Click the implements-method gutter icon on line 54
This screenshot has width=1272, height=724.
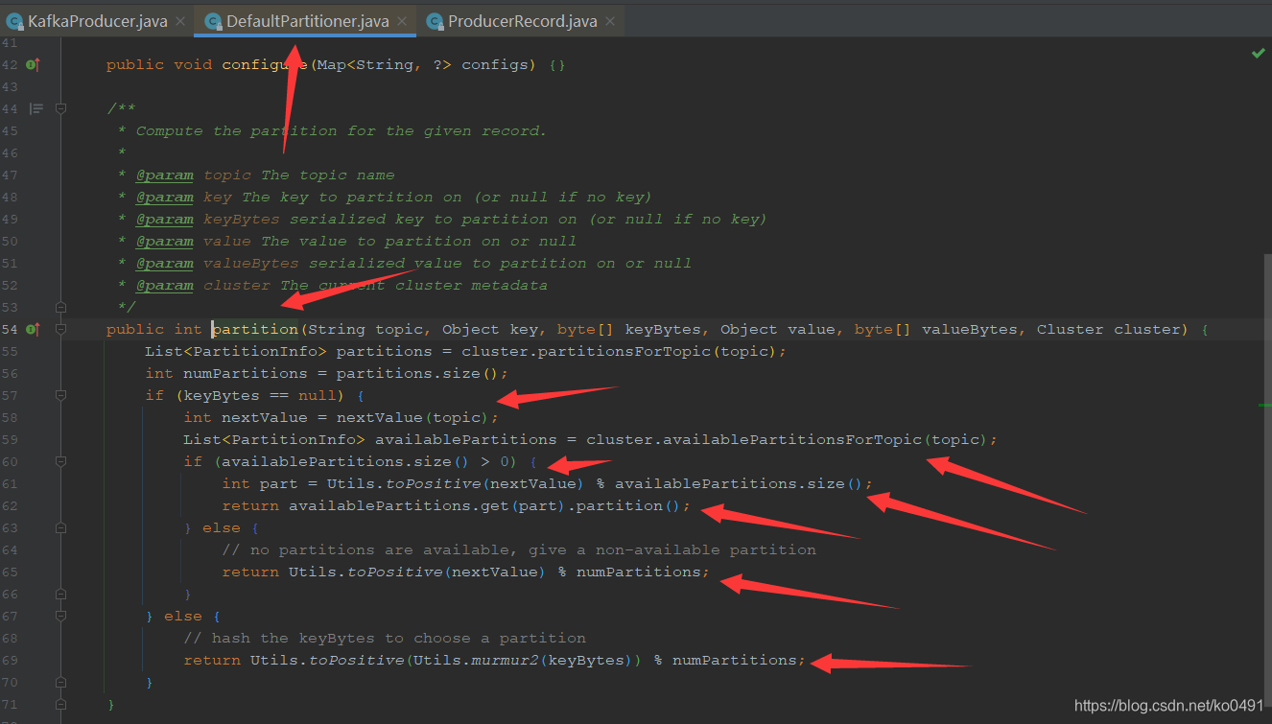point(33,330)
